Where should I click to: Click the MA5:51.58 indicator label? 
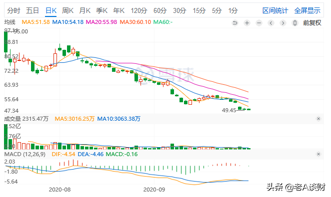pos(35,22)
